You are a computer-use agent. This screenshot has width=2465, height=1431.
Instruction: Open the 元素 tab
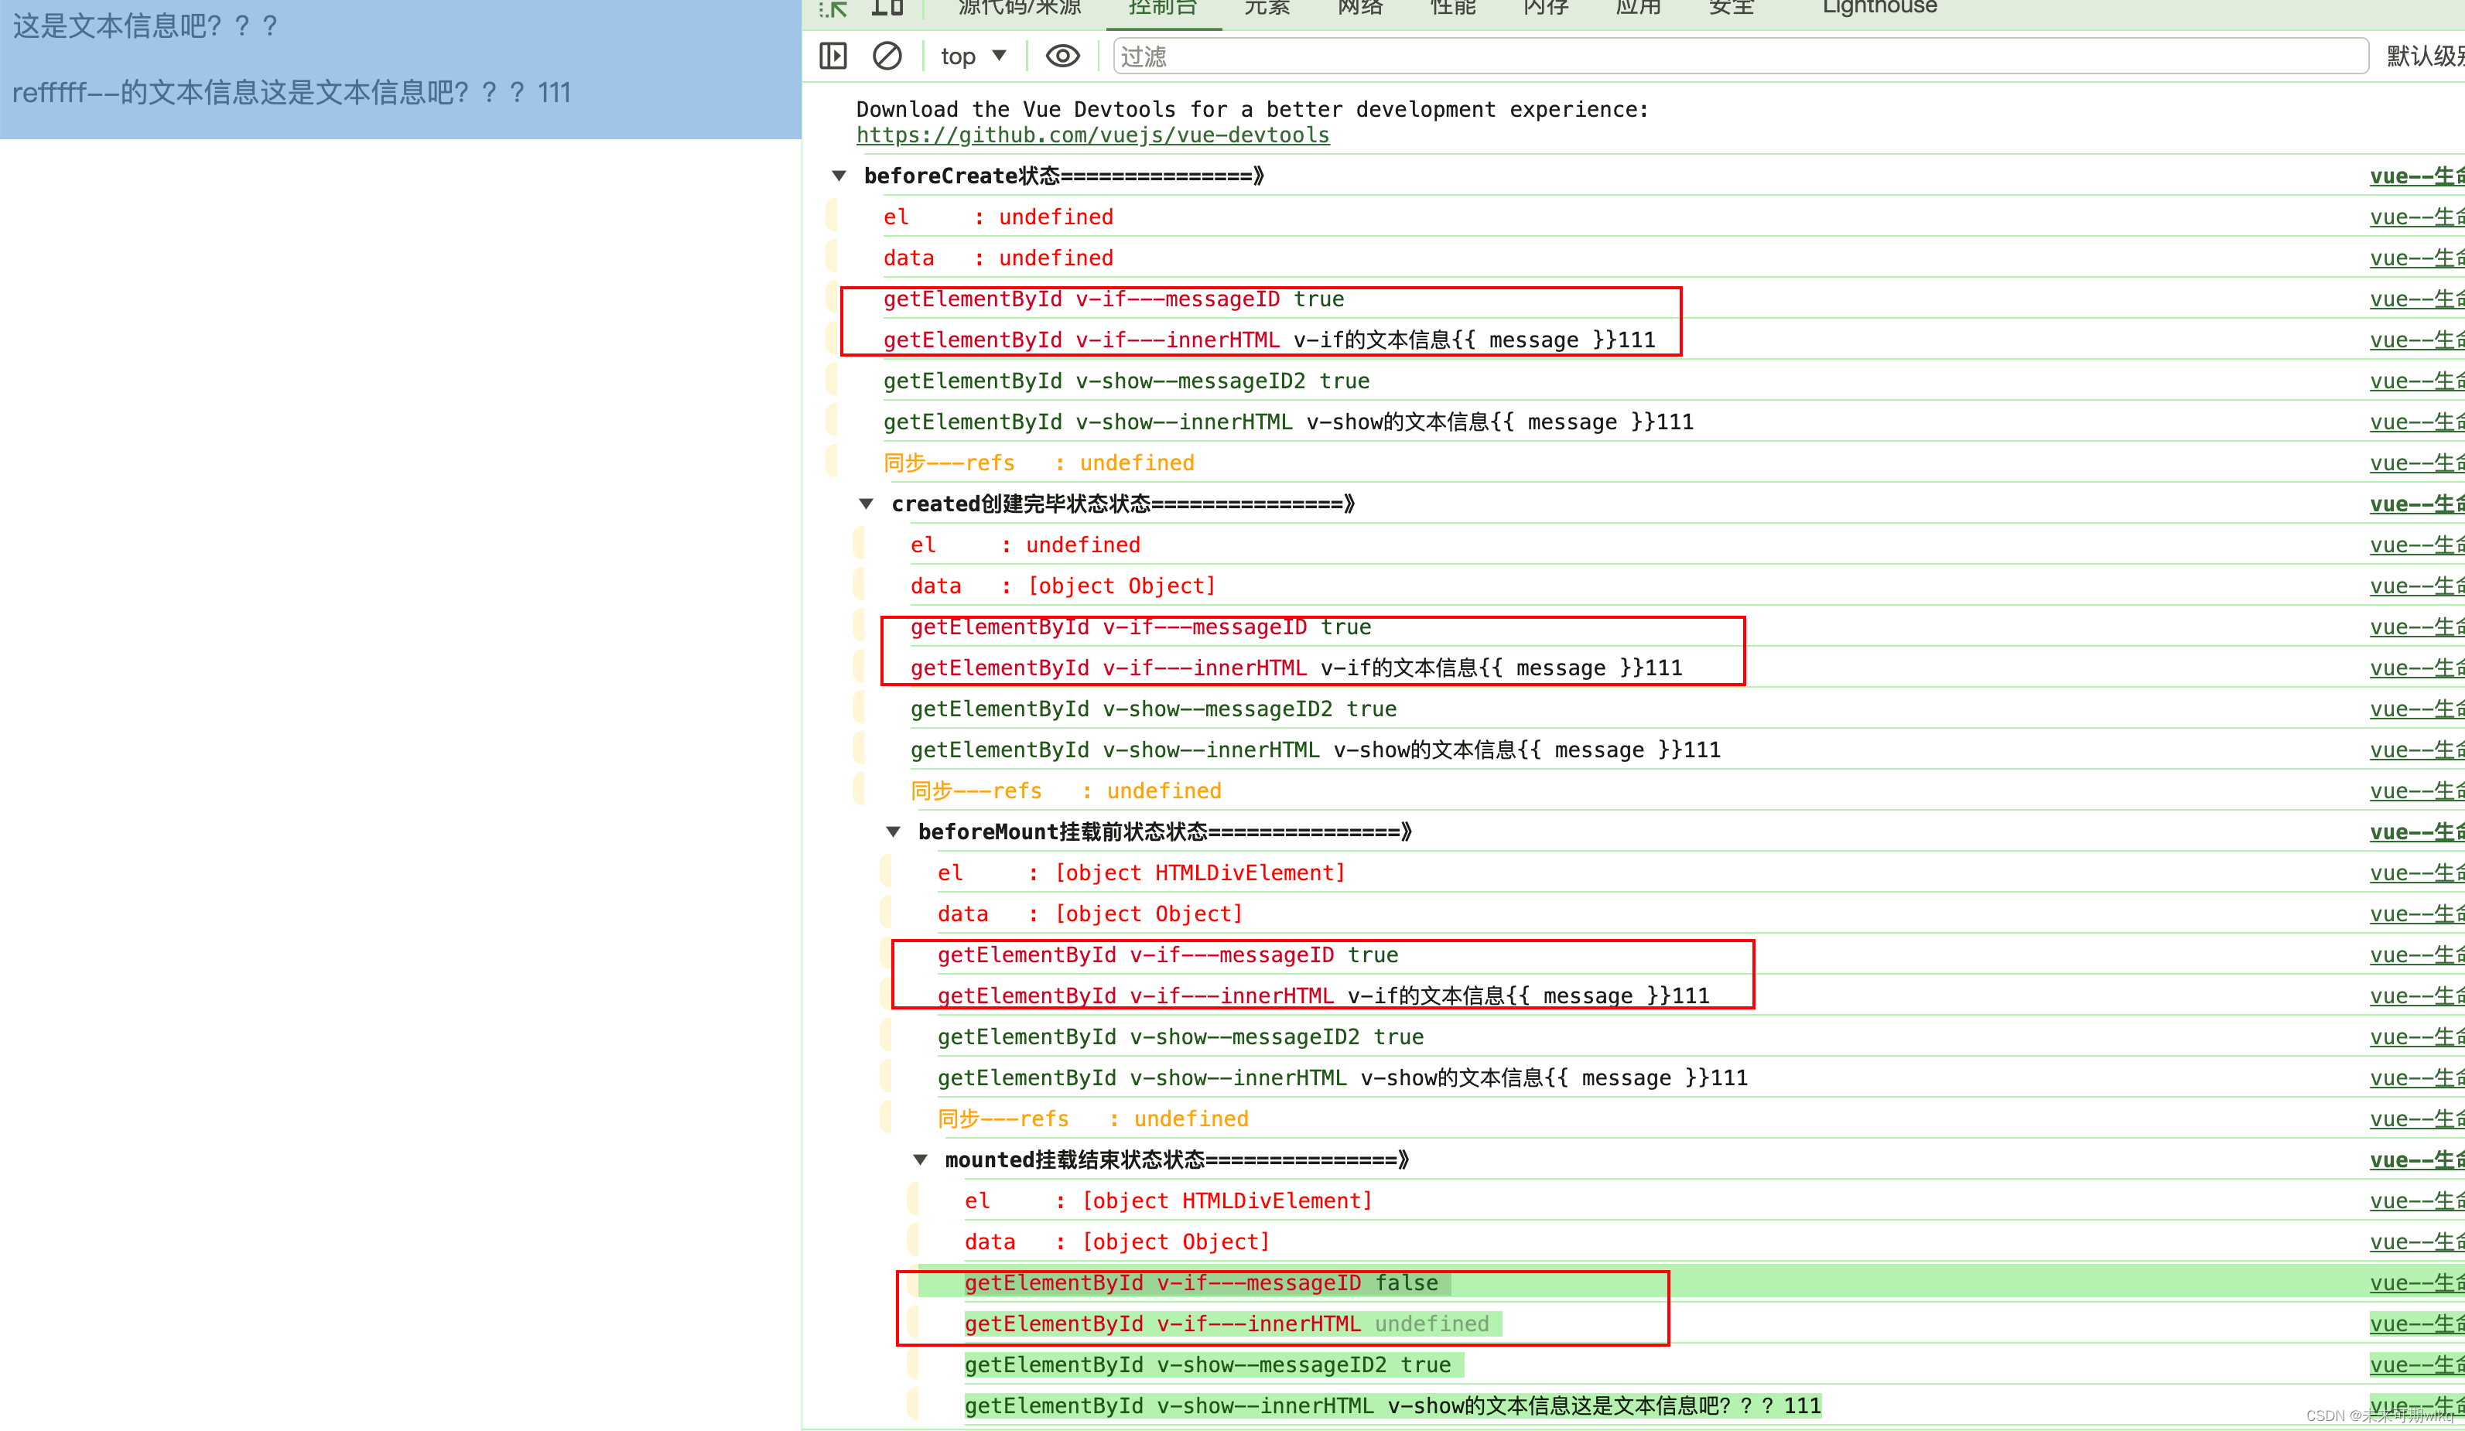(x=1267, y=8)
